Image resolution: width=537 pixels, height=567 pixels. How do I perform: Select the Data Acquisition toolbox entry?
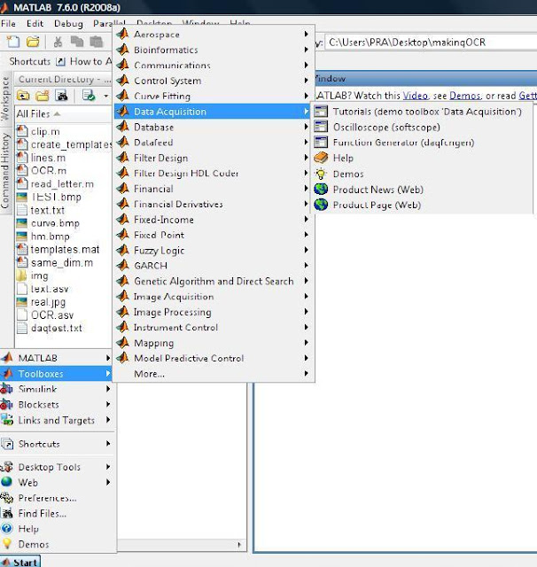[x=213, y=112]
